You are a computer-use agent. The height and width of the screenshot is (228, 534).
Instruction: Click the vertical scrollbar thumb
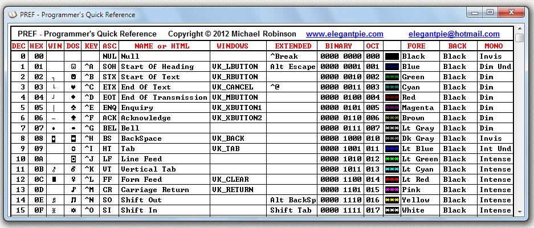[x=519, y=38]
